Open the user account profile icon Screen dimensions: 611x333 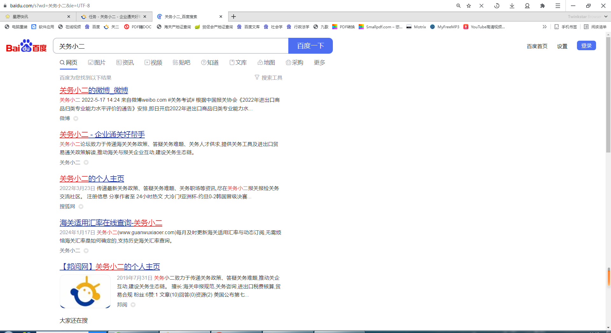point(527,6)
